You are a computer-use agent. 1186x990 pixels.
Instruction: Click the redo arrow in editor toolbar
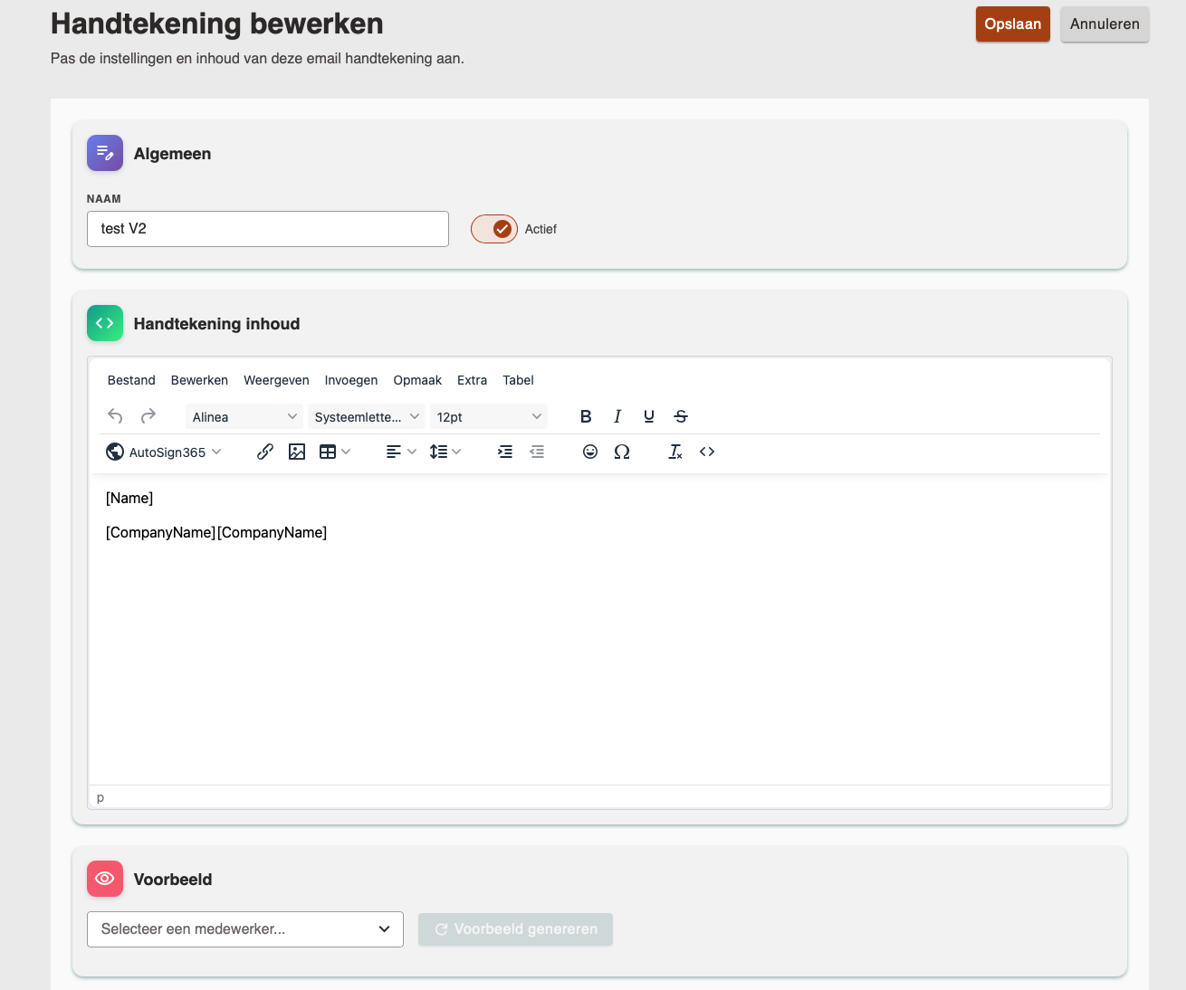point(148,416)
